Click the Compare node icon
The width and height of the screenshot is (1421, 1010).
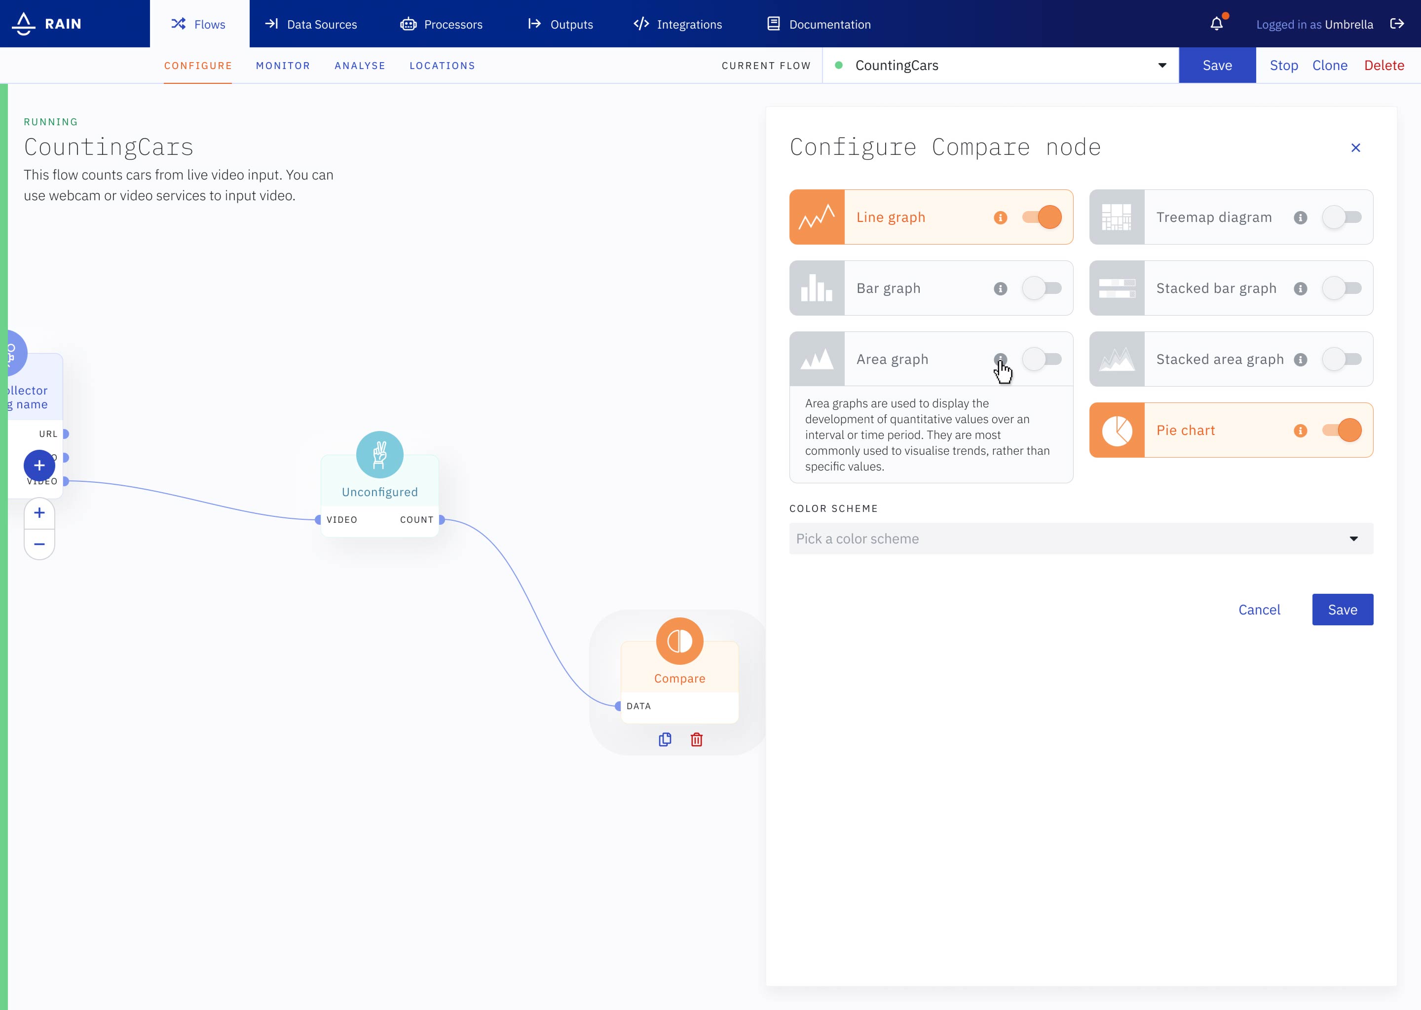coord(679,642)
